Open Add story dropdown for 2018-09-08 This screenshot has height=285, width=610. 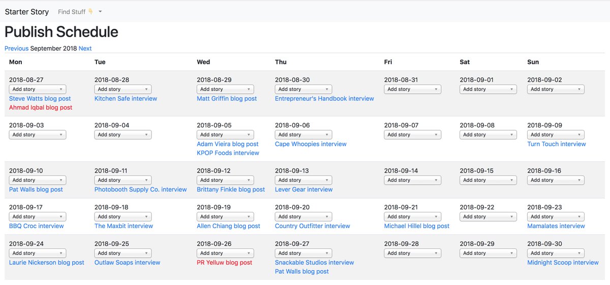(488, 135)
